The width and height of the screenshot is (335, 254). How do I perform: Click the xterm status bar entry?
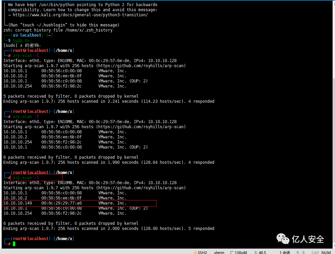219,253
